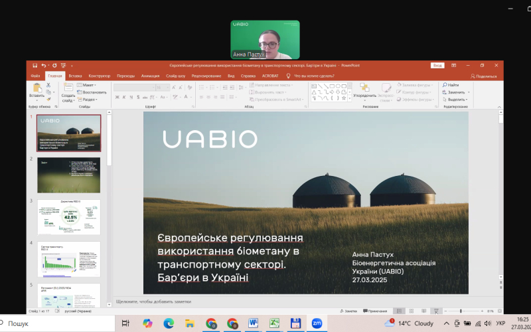Create a new slide with Создать слайд icon

point(68,88)
